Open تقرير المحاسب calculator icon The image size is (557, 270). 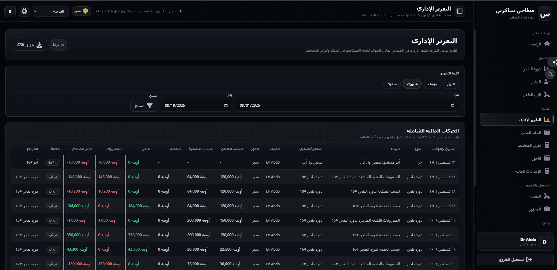(547, 145)
